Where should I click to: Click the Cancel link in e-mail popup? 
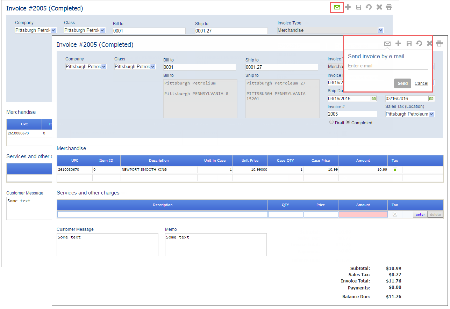[x=421, y=83]
